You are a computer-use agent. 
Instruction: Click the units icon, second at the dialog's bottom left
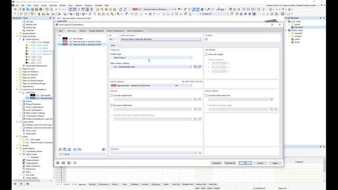[63, 163]
